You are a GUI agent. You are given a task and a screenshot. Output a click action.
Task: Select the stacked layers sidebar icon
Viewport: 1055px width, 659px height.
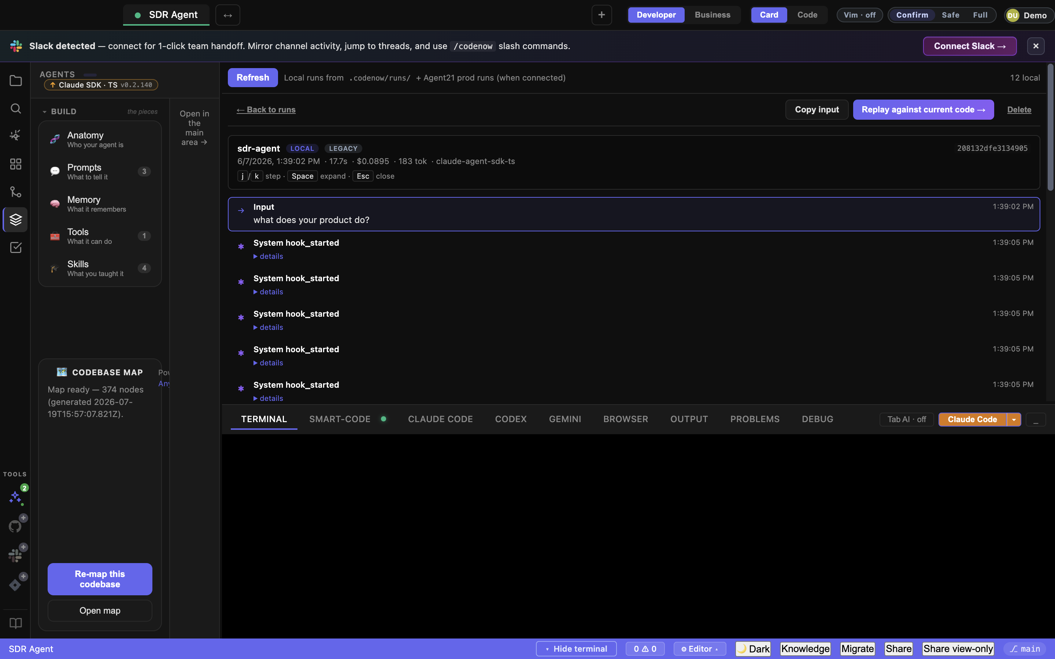click(x=16, y=220)
